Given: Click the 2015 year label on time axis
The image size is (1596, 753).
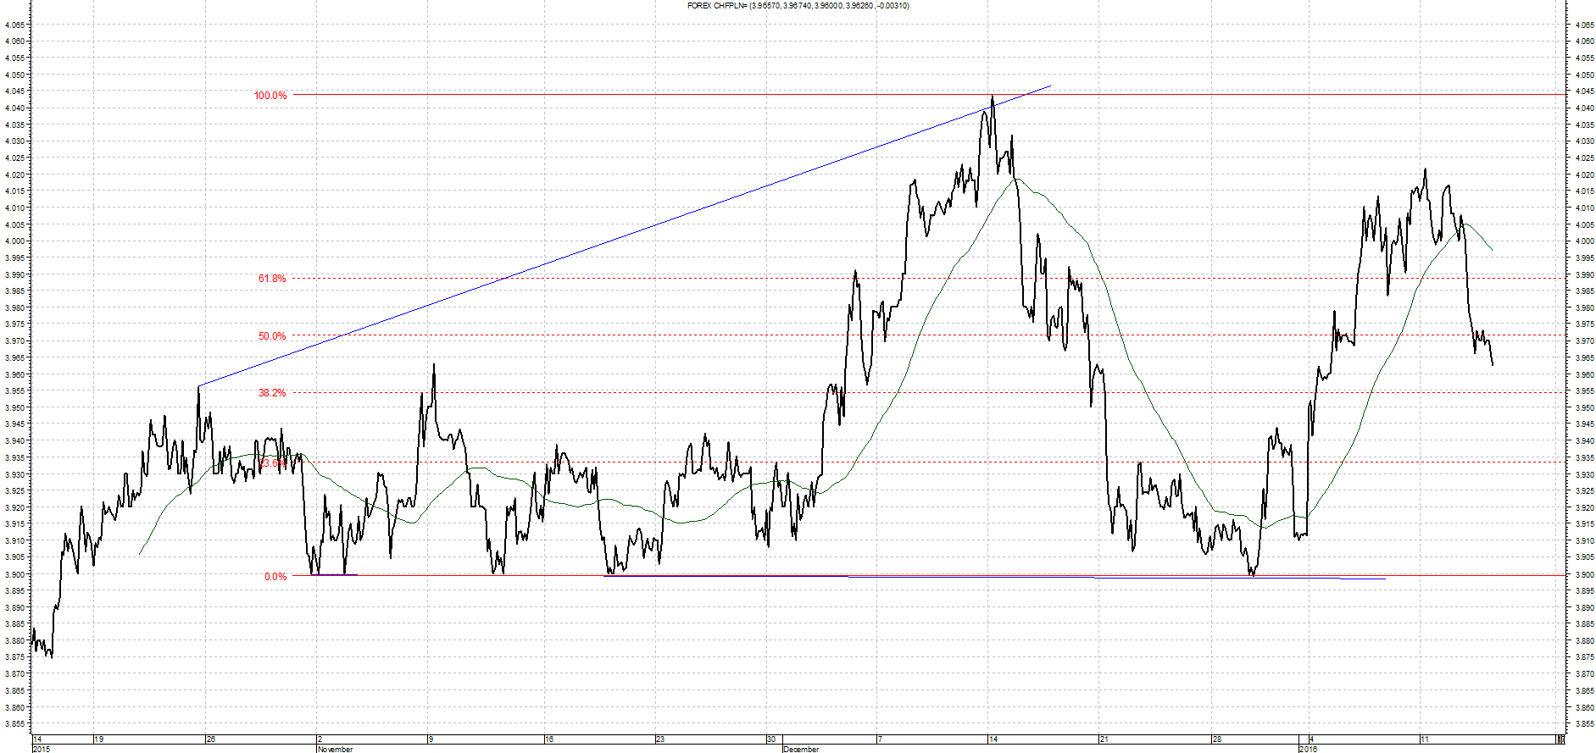Looking at the screenshot, I should tap(41, 749).
